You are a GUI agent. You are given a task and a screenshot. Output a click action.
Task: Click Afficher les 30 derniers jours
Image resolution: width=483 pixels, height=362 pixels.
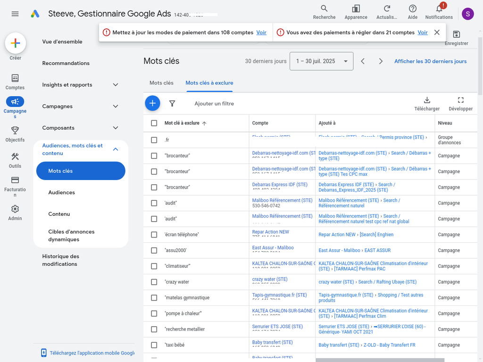point(430,61)
